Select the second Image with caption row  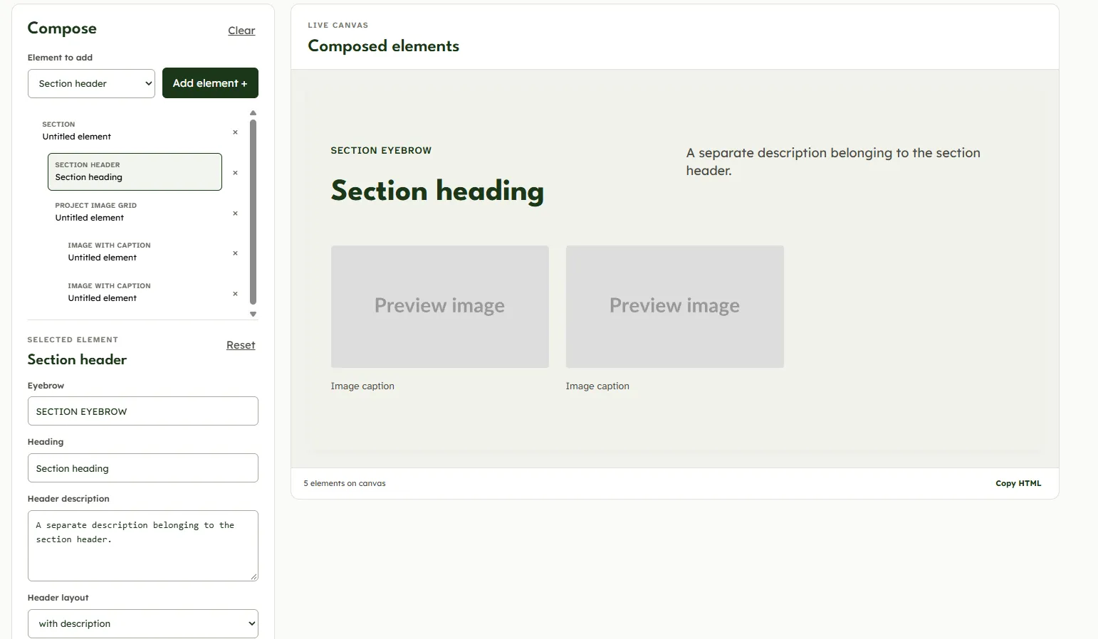pos(141,292)
